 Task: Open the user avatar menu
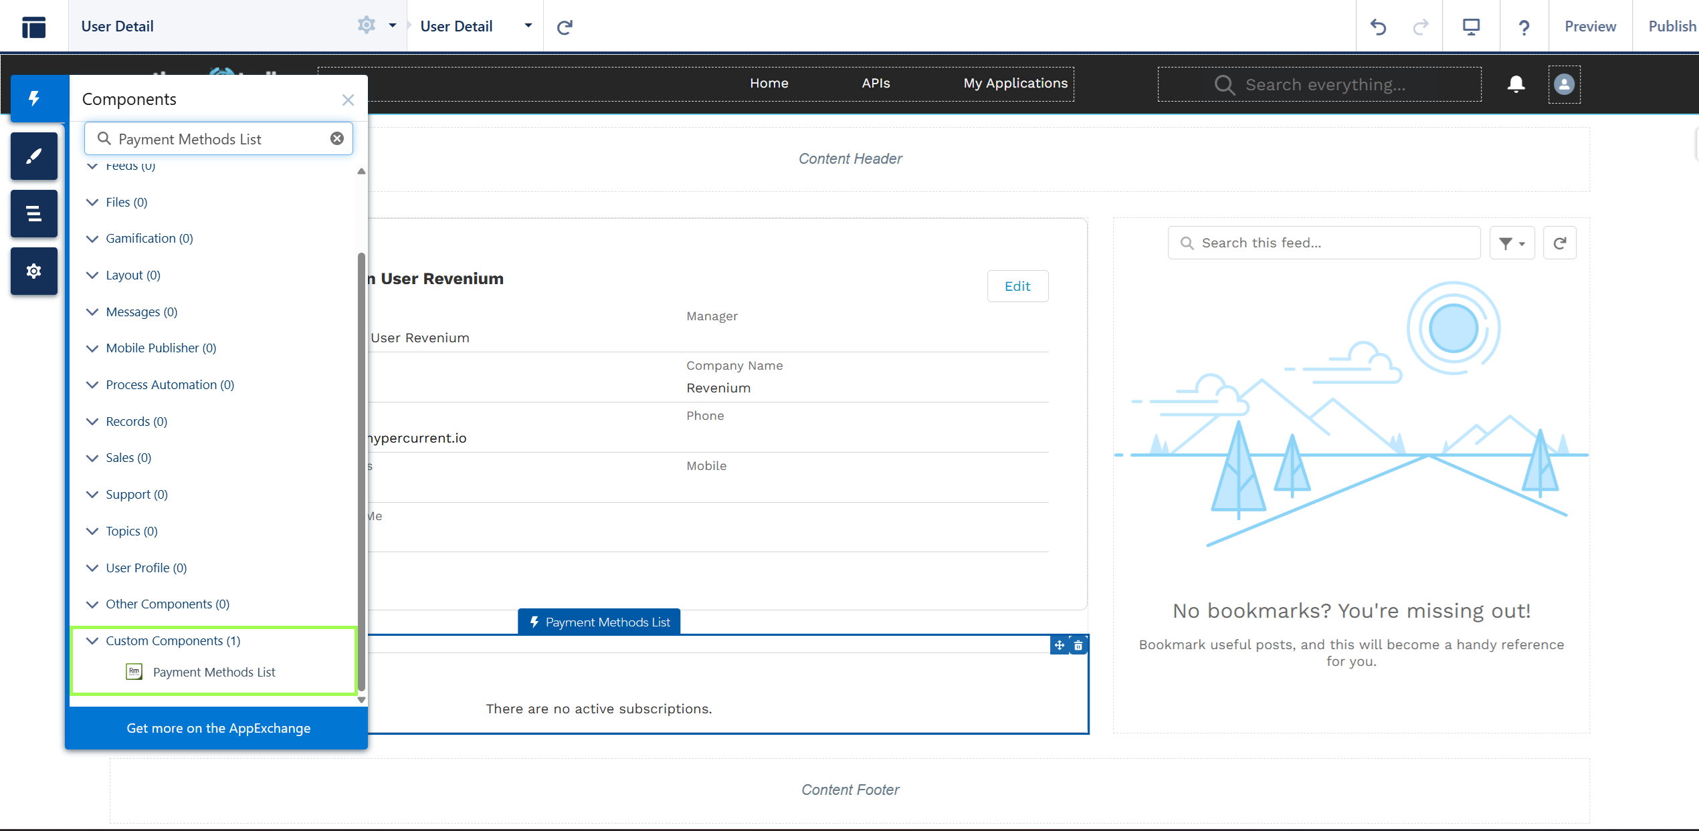point(1564,84)
